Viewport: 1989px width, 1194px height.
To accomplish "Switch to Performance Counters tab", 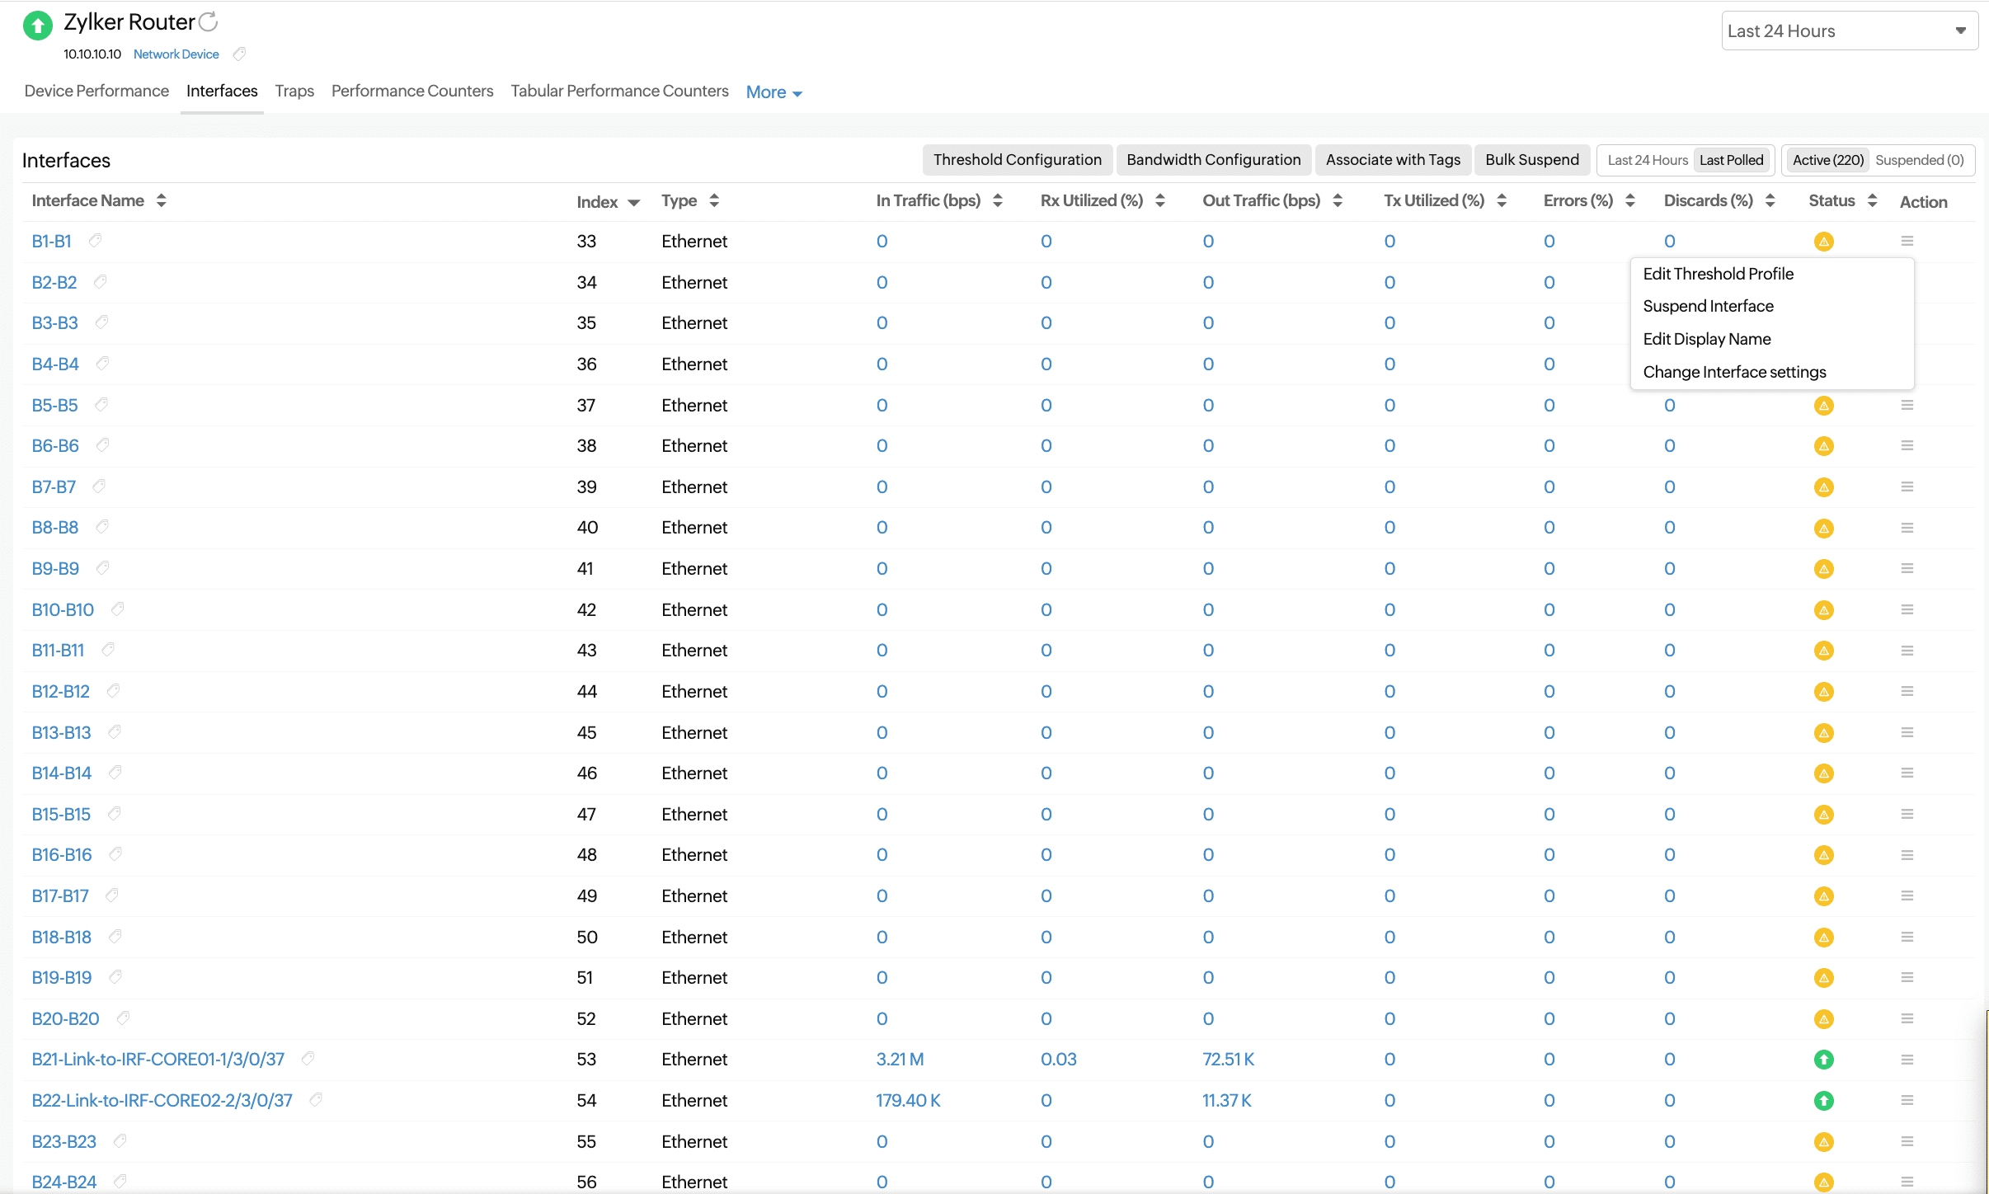I will pos(411,91).
